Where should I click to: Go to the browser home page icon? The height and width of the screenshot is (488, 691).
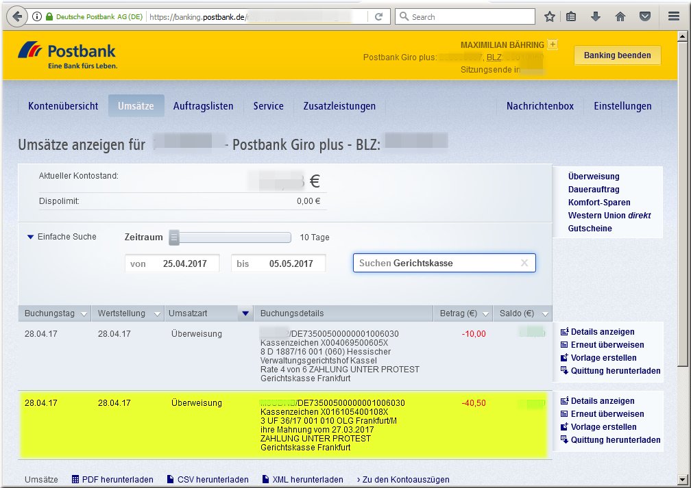click(x=620, y=16)
